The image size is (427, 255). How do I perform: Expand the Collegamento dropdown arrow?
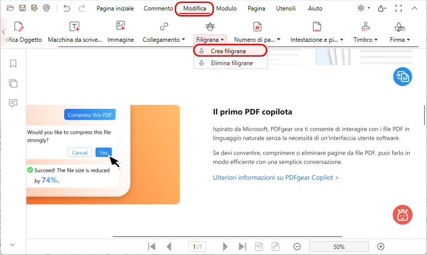pyautogui.click(x=183, y=39)
